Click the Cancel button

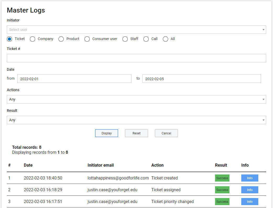click(166, 133)
